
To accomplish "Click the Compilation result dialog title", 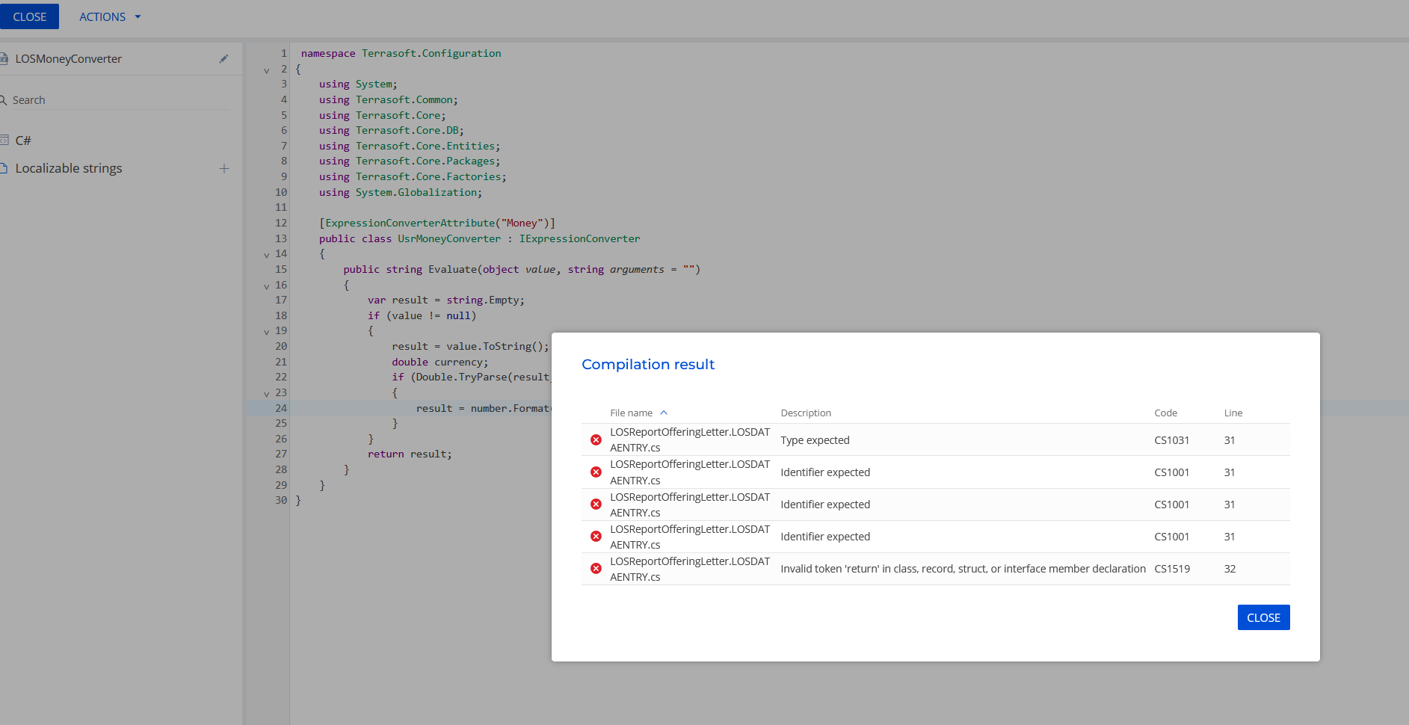I will [648, 364].
